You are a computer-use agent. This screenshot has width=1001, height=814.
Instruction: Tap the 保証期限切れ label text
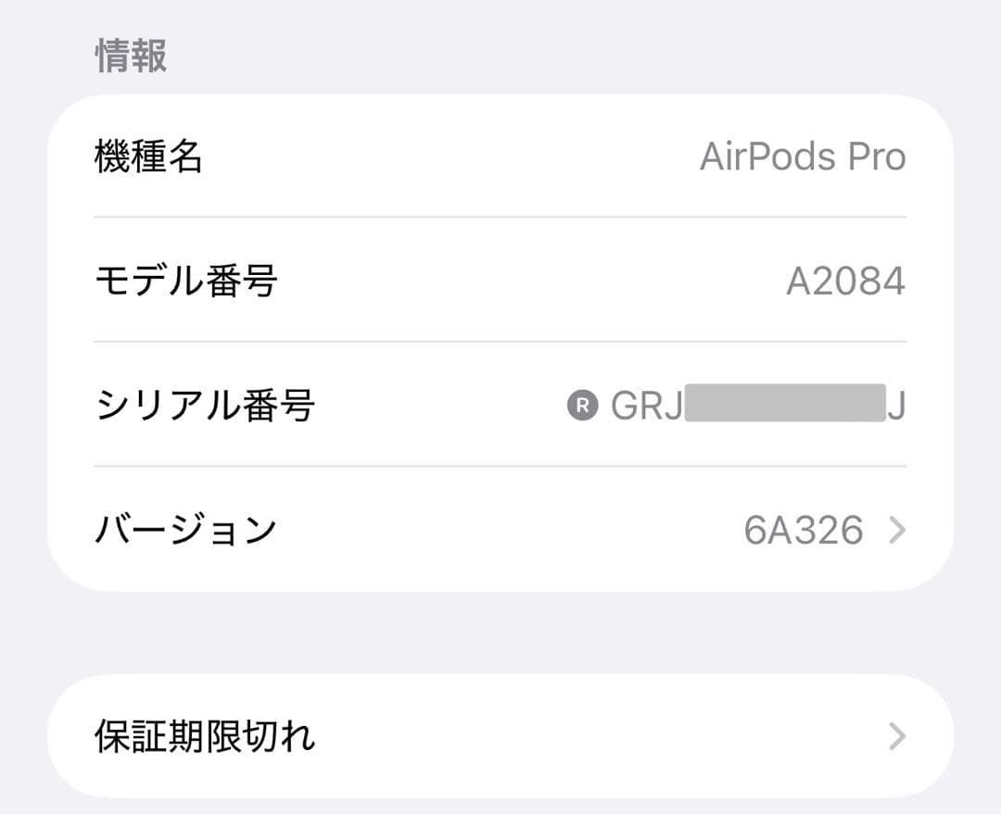(205, 736)
